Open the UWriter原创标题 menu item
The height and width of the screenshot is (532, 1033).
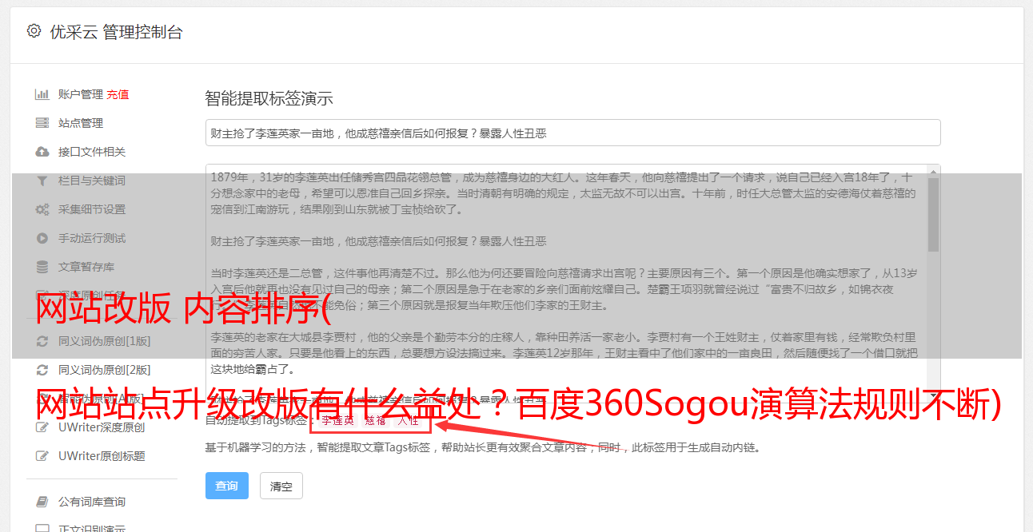click(102, 456)
